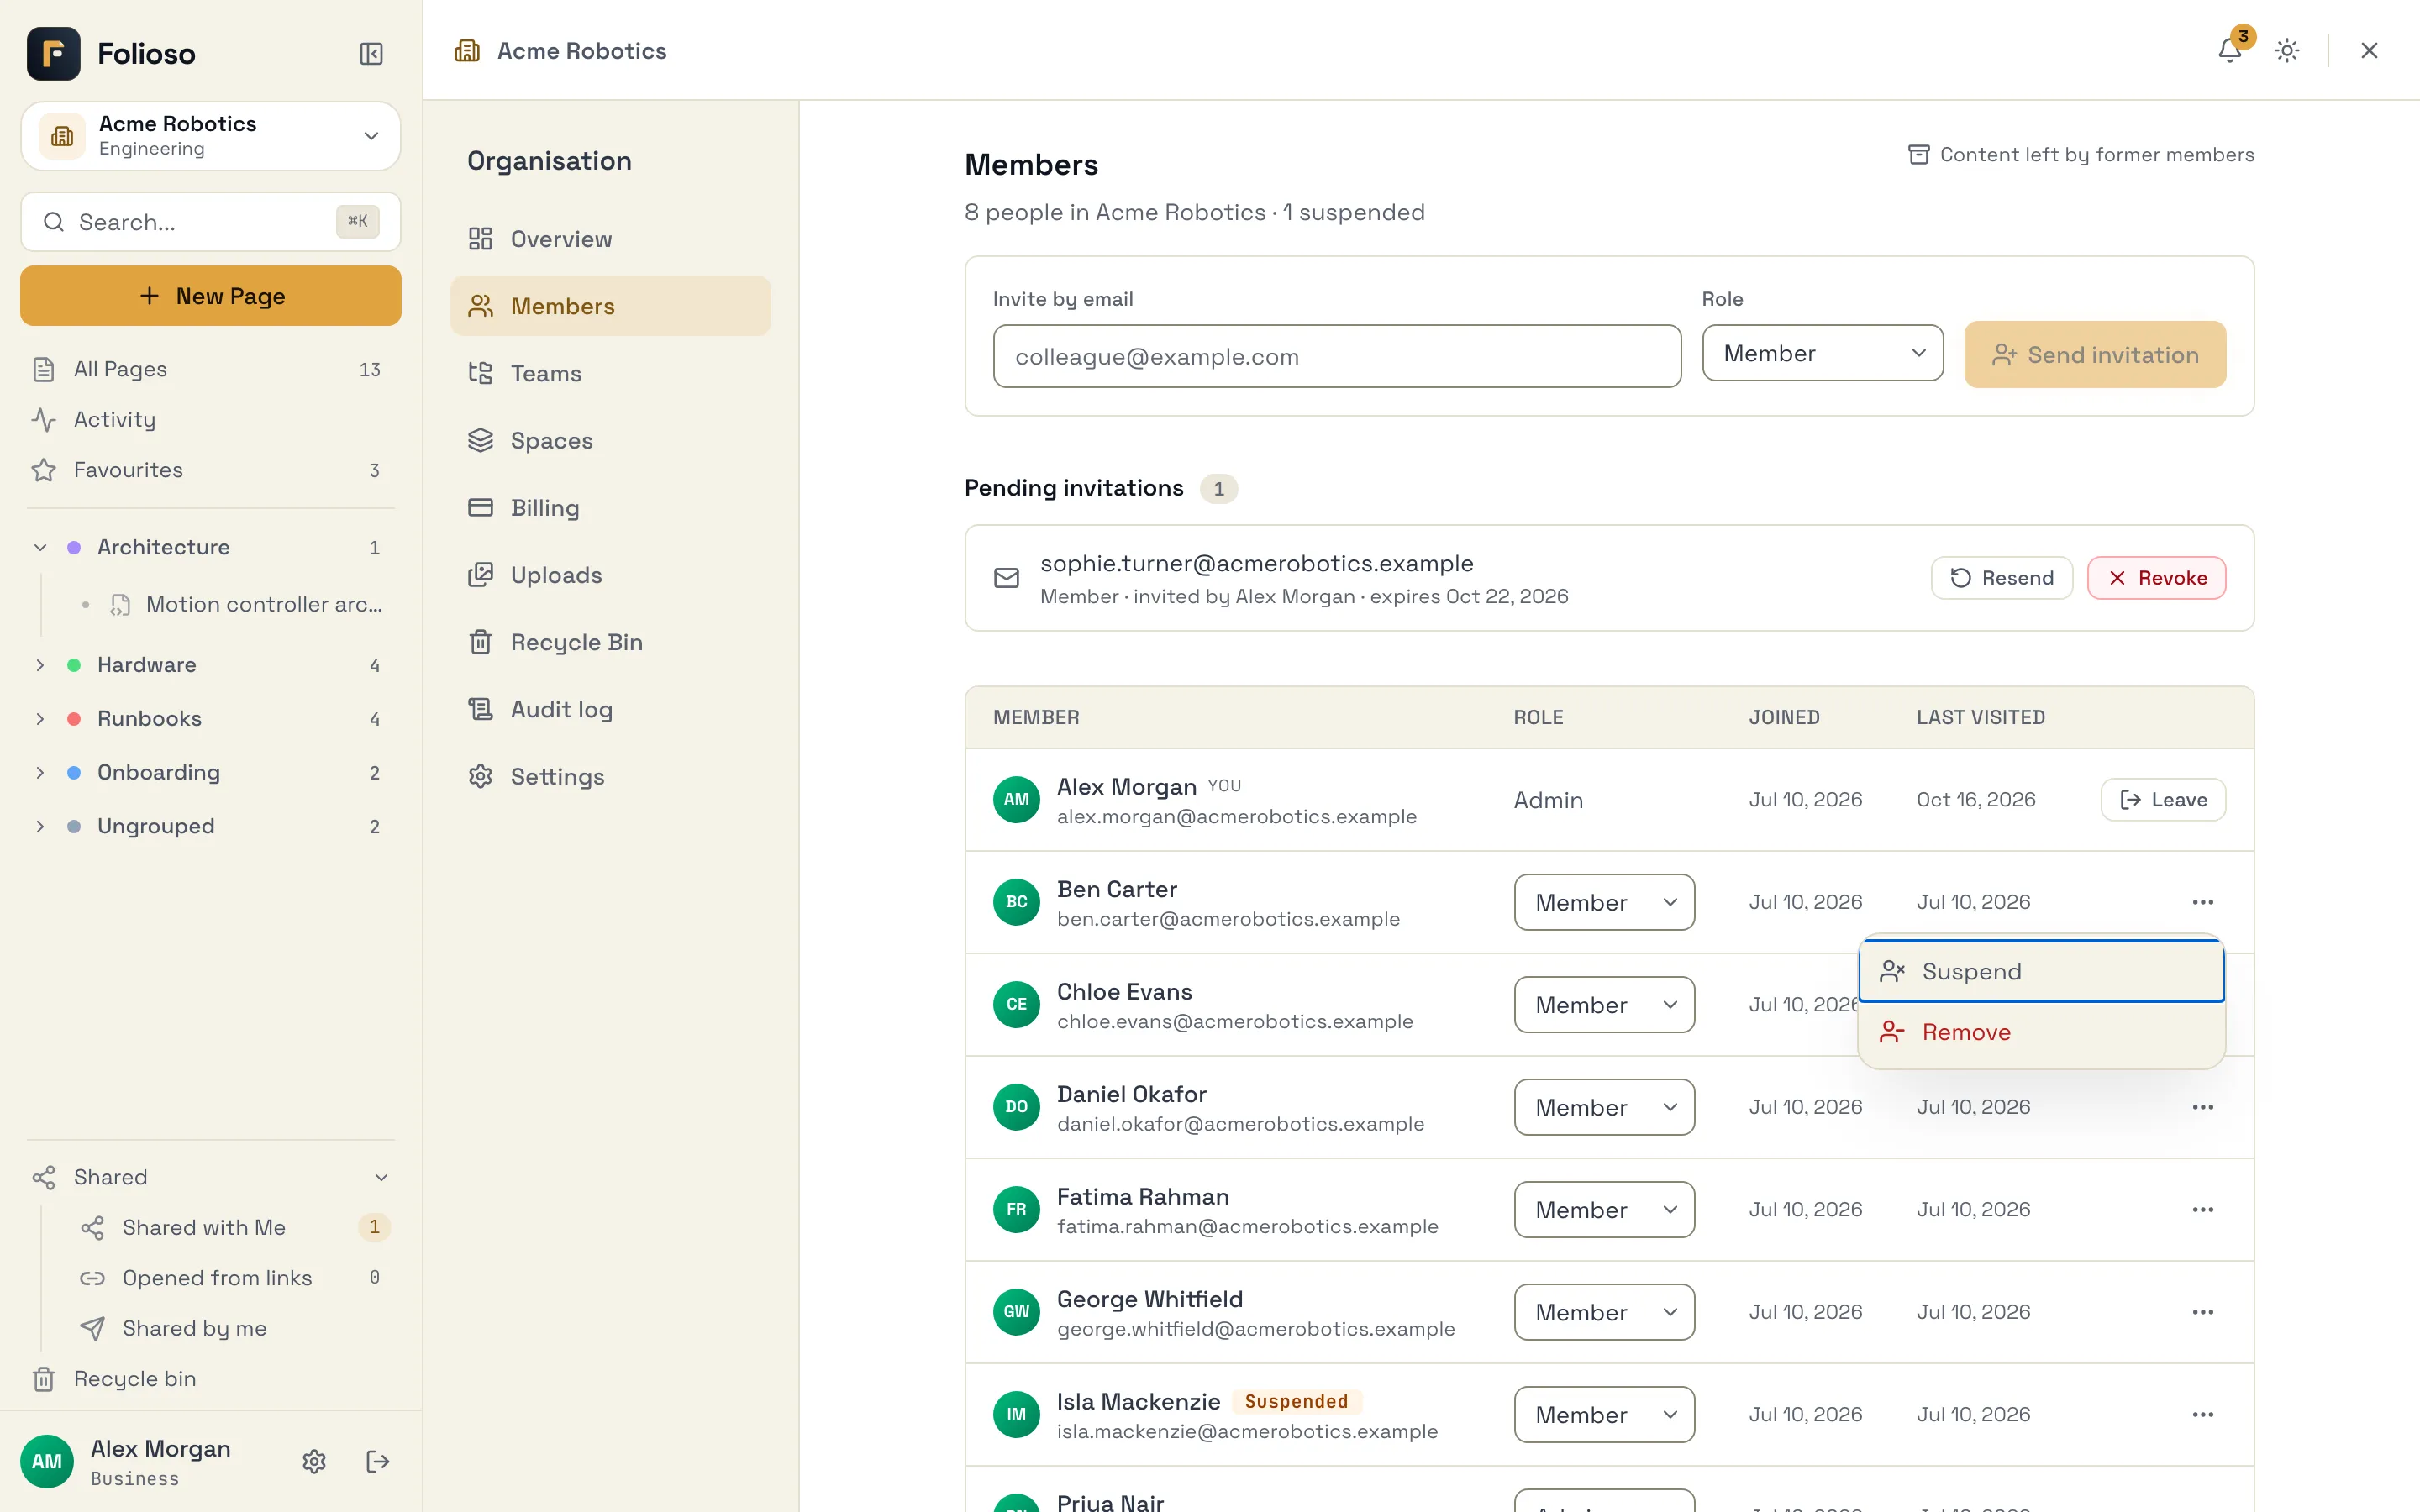This screenshot has height=1512, width=2420.
Task: Open more options for Daniel Okafor
Action: point(2202,1107)
